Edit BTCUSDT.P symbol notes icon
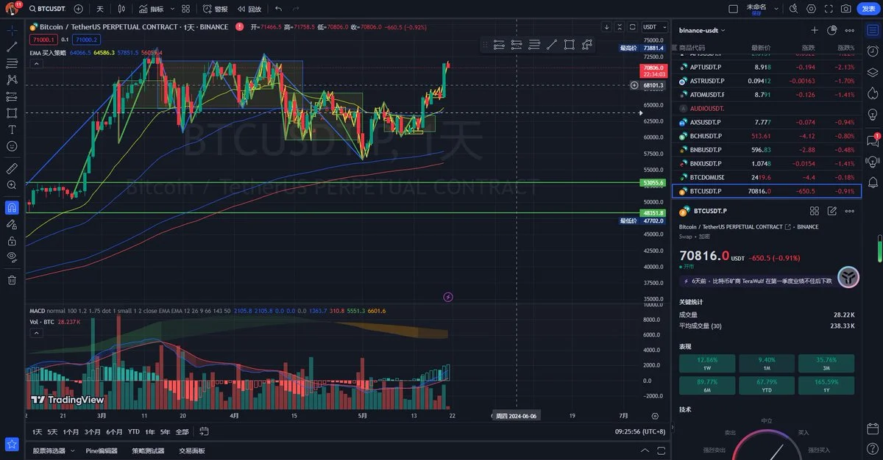This screenshot has height=460, width=883. coord(832,211)
